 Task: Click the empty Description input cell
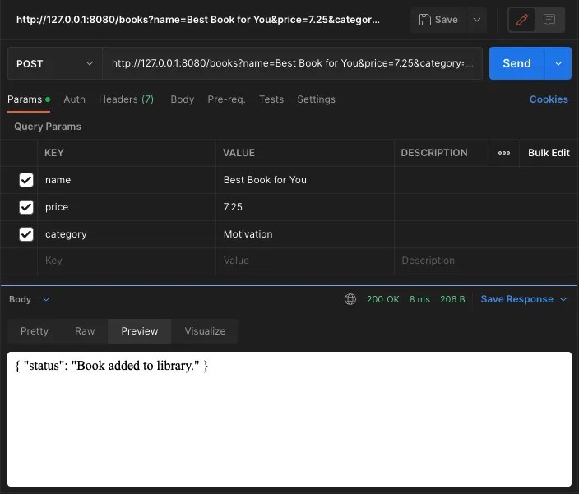485,261
